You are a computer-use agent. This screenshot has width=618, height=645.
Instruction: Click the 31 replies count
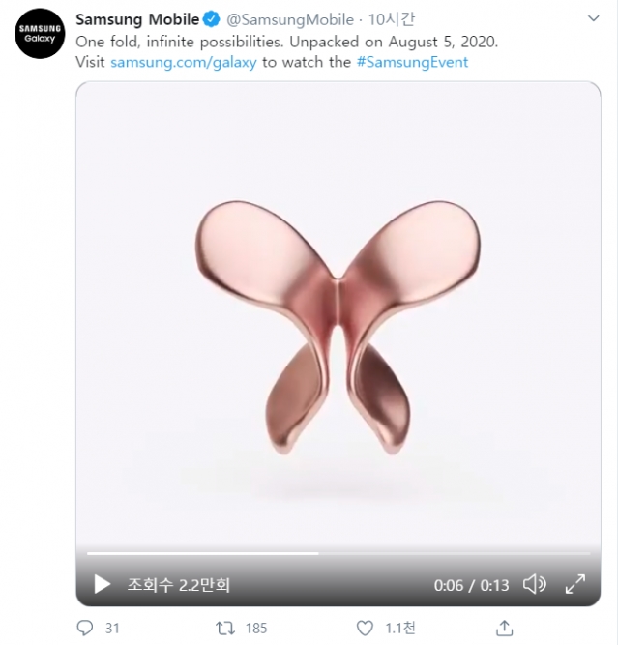click(112, 629)
